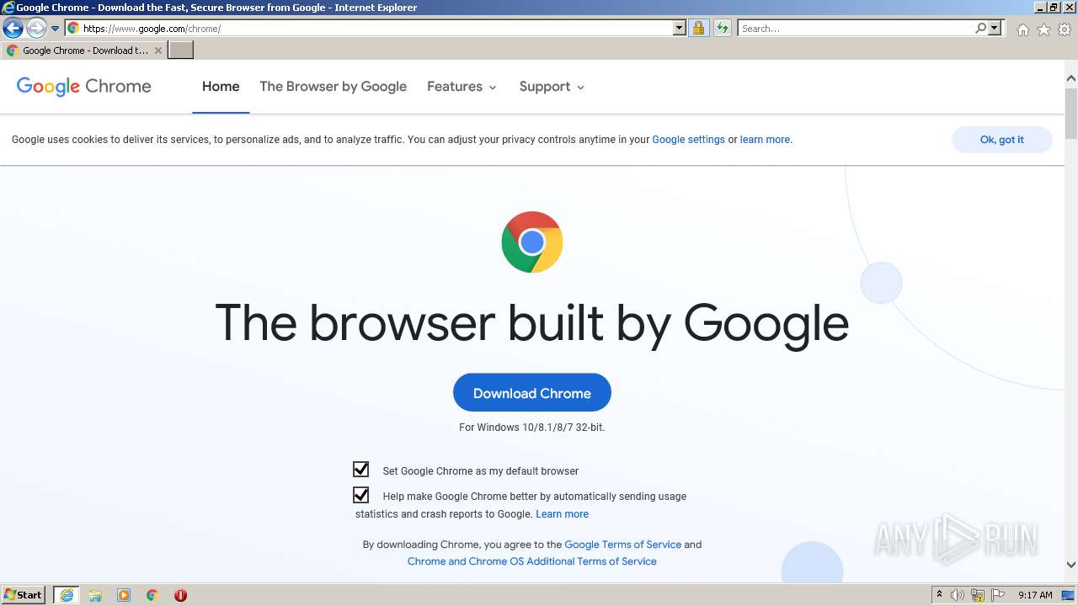Image resolution: width=1078 pixels, height=606 pixels.
Task: Click the network tray icon
Action: (978, 595)
